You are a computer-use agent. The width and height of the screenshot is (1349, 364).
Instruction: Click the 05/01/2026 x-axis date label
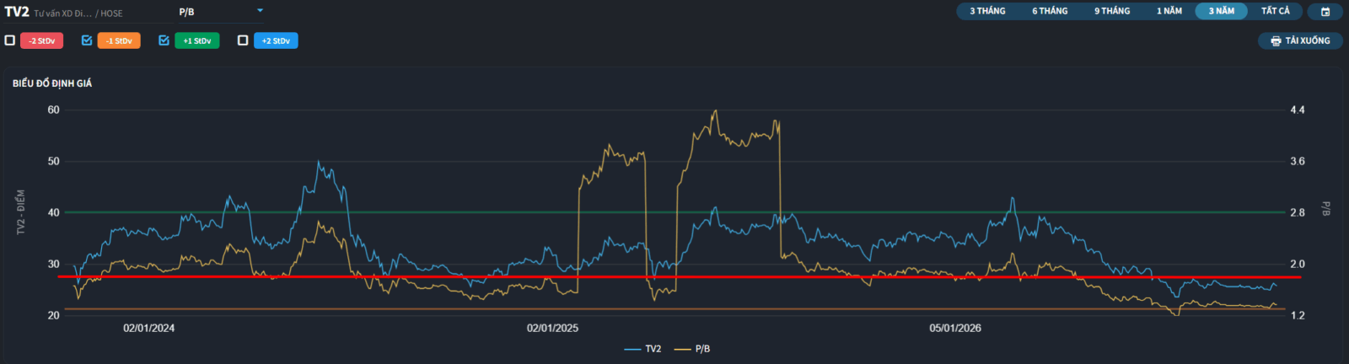click(x=955, y=328)
